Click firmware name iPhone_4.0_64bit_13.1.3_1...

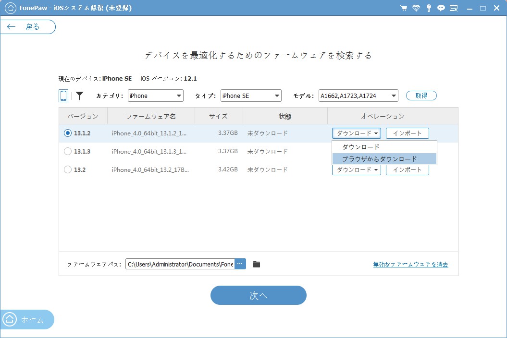[149, 151]
